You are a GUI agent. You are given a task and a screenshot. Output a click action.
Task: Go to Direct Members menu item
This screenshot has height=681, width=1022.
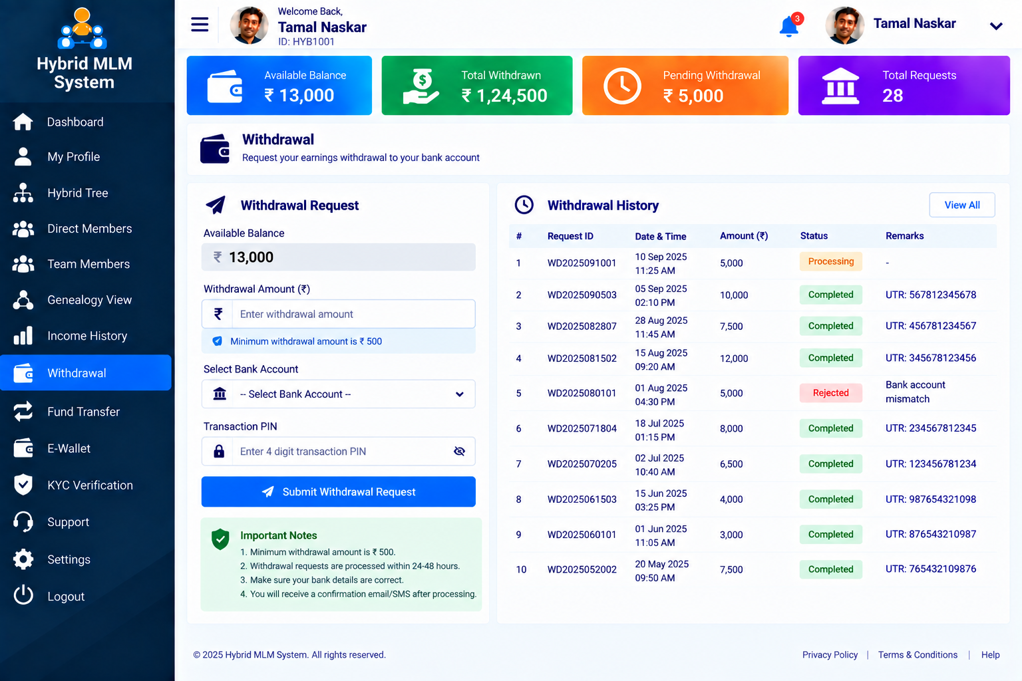coord(86,229)
